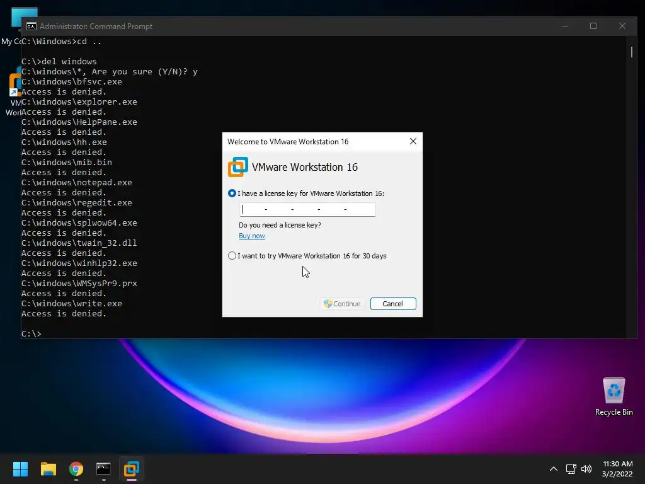Screen dimensions: 645x484
Task: Click the C:\windows\notepad.exe line
Action: 77,182
